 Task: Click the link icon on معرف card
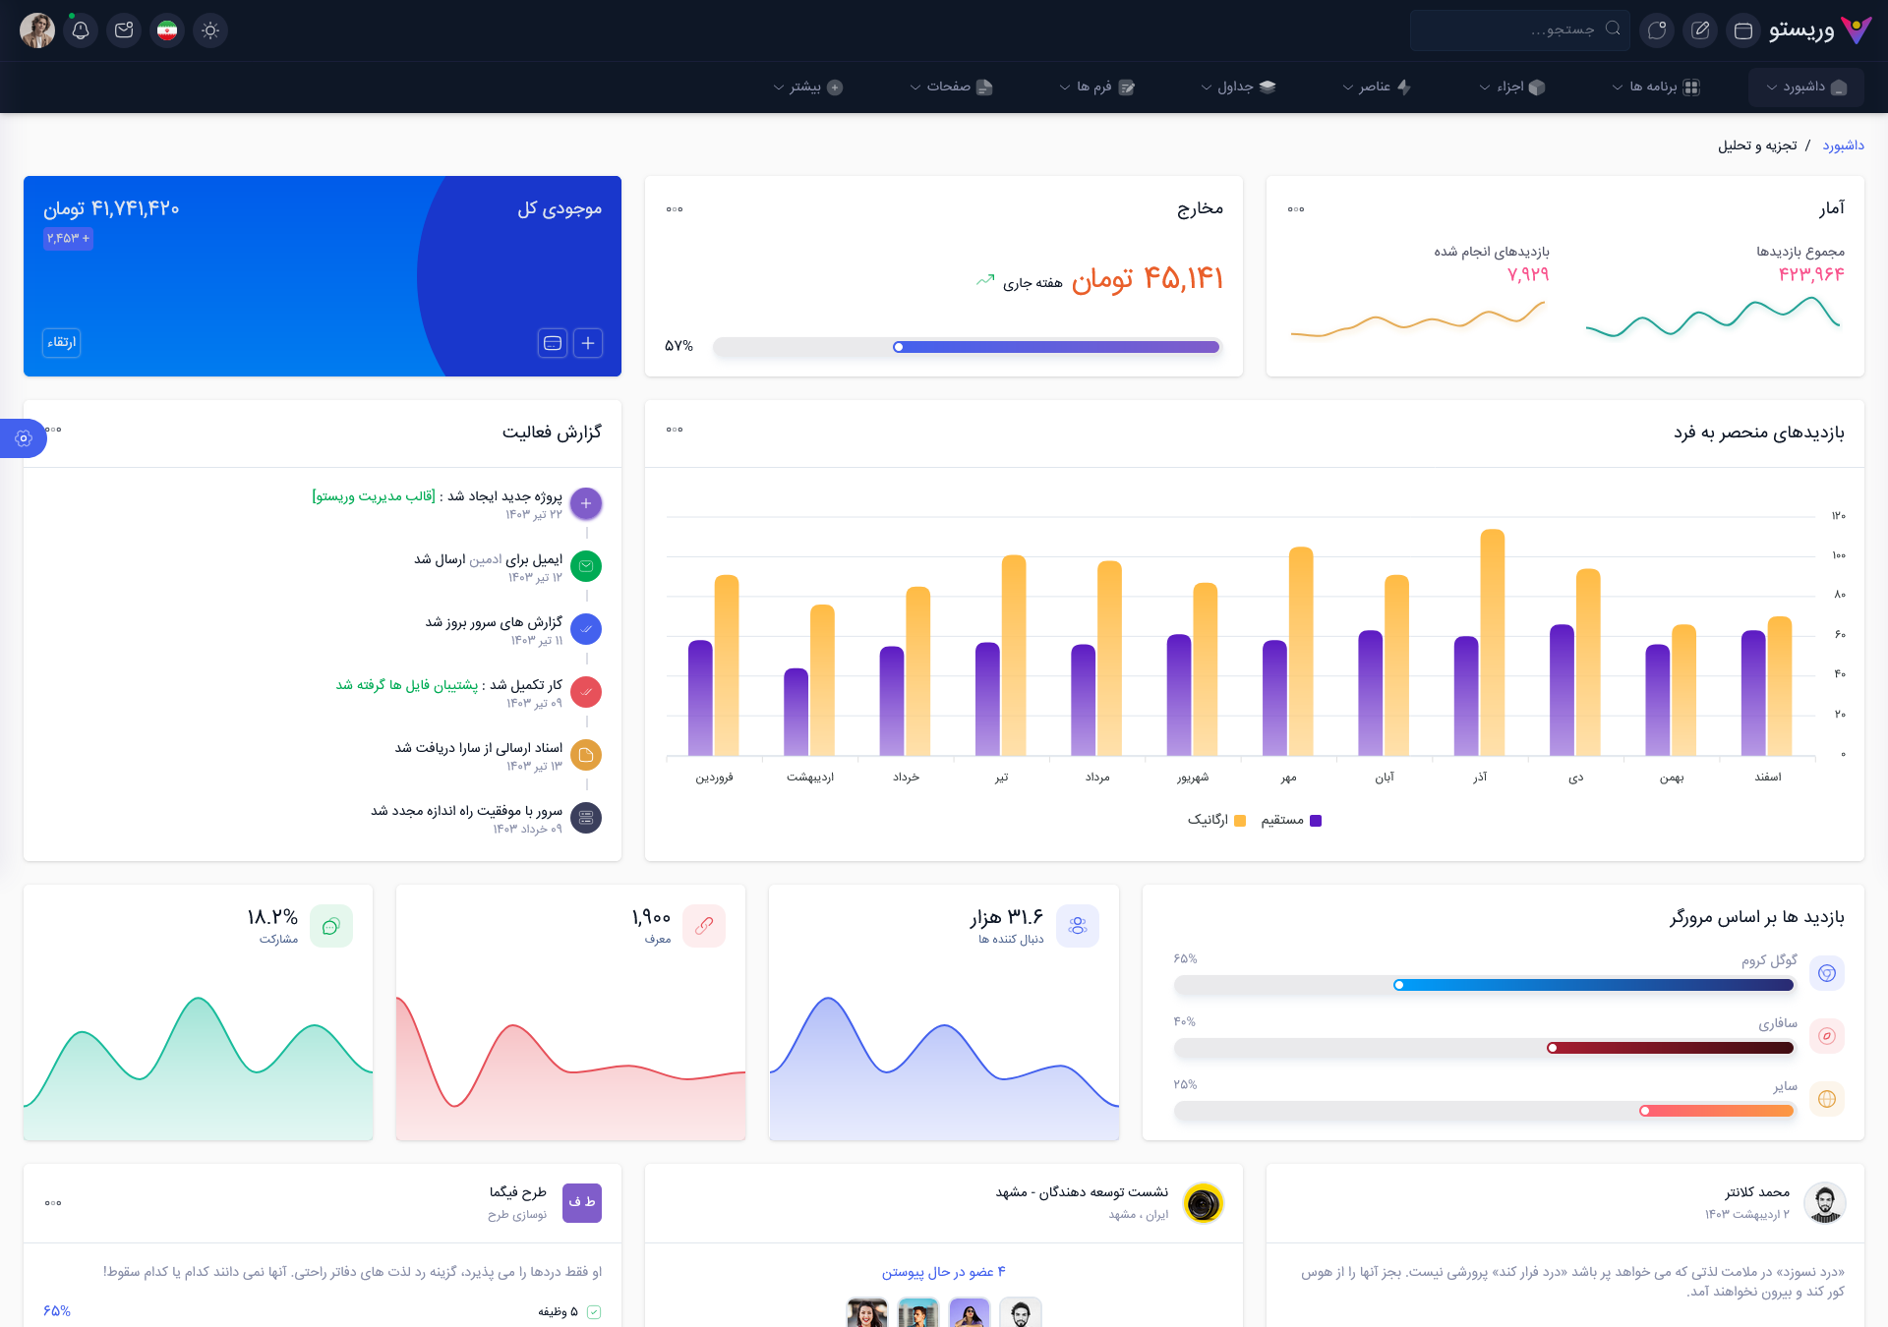(704, 926)
